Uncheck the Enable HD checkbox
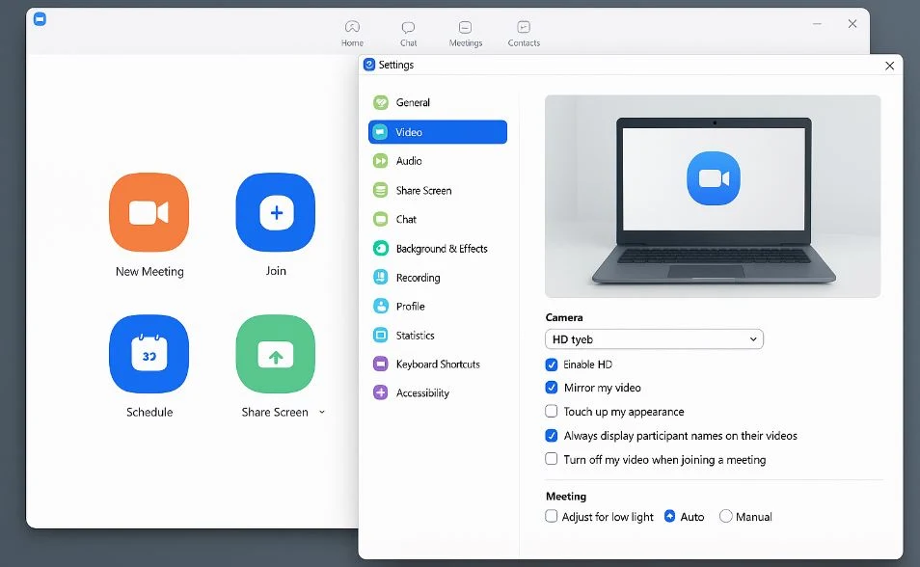The width and height of the screenshot is (920, 567). pos(552,364)
